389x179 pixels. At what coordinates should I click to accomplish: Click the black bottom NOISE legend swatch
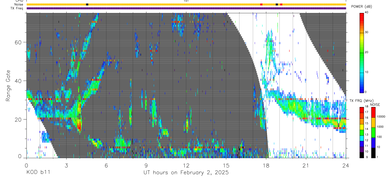point(373,153)
